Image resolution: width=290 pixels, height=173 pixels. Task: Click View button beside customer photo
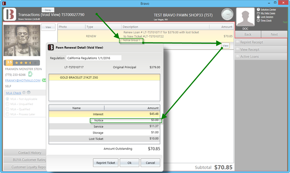tap(48, 27)
